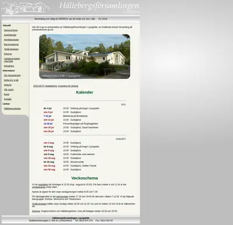Viewport: 233px width, 225px height.
Task: Click 'Kvällsmöte med nattvard' event text
Action: (x=83, y=154)
